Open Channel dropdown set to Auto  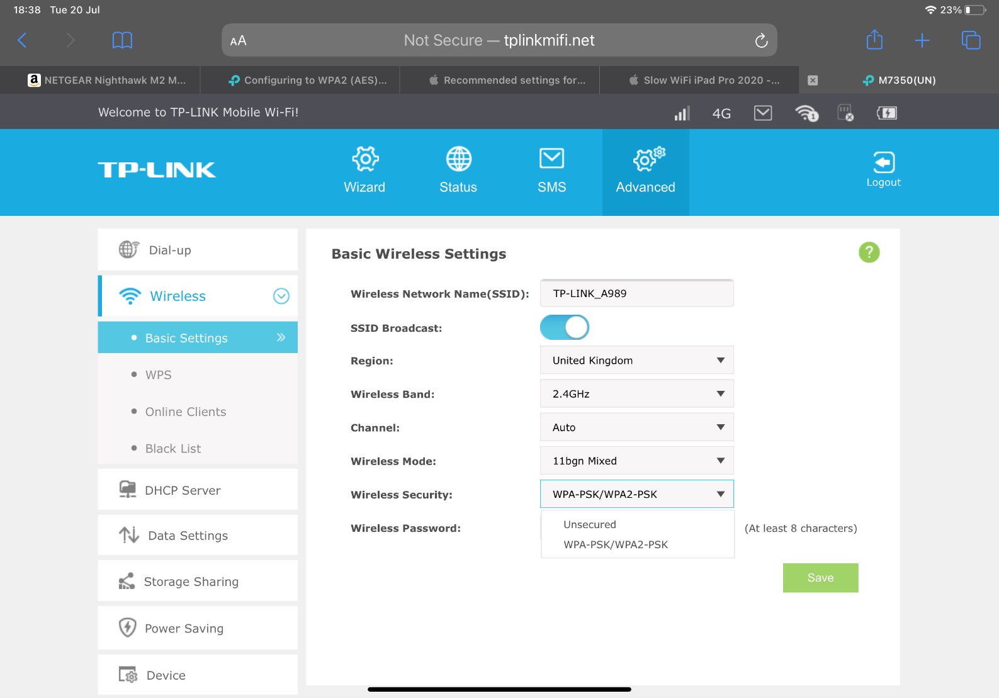pos(637,427)
